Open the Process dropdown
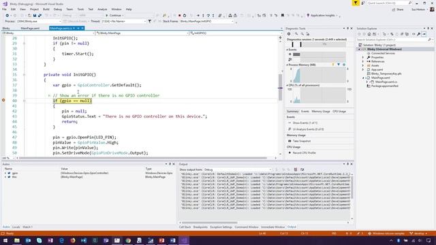This screenshot has height=245, width=436. [39, 21]
